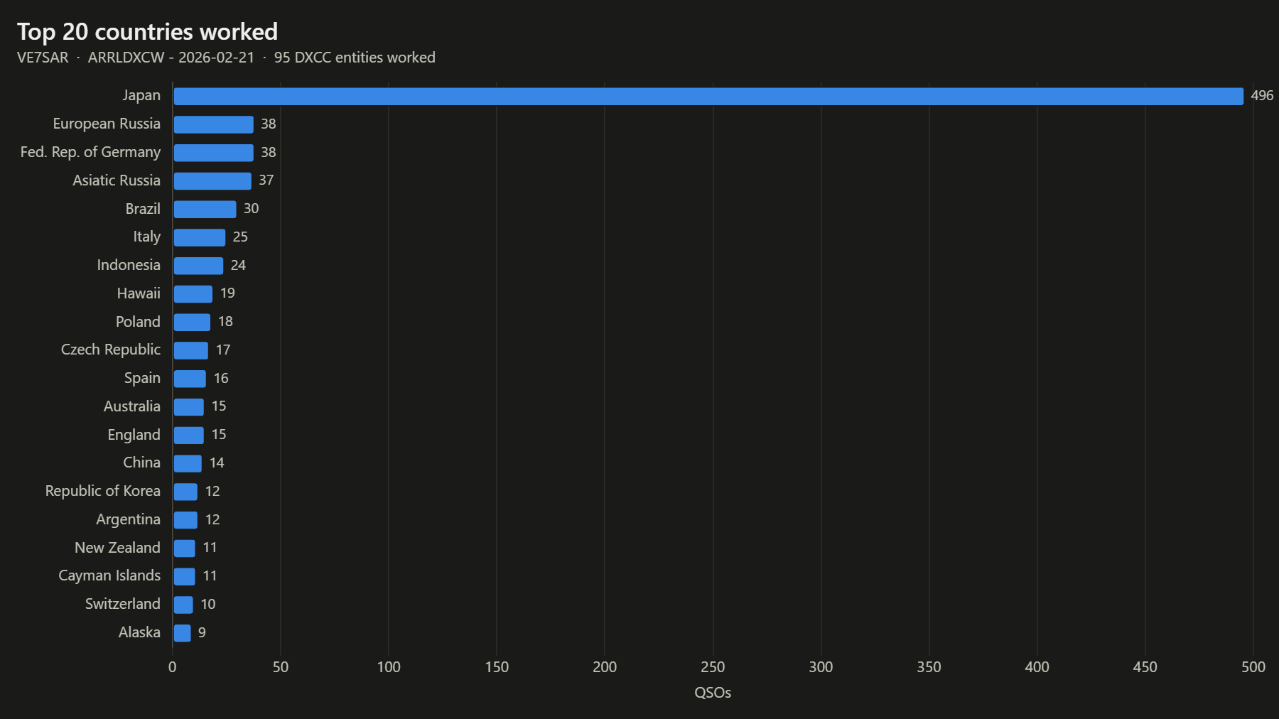Click the '10' value for Switzerland
The height and width of the screenshot is (719, 1279).
pos(208,604)
